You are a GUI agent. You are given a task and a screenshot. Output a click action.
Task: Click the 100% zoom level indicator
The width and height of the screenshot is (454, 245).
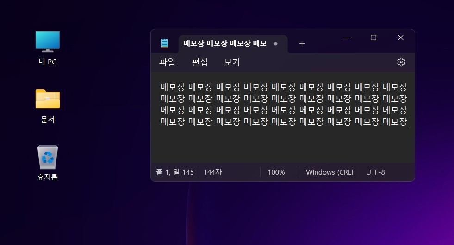[x=276, y=172]
